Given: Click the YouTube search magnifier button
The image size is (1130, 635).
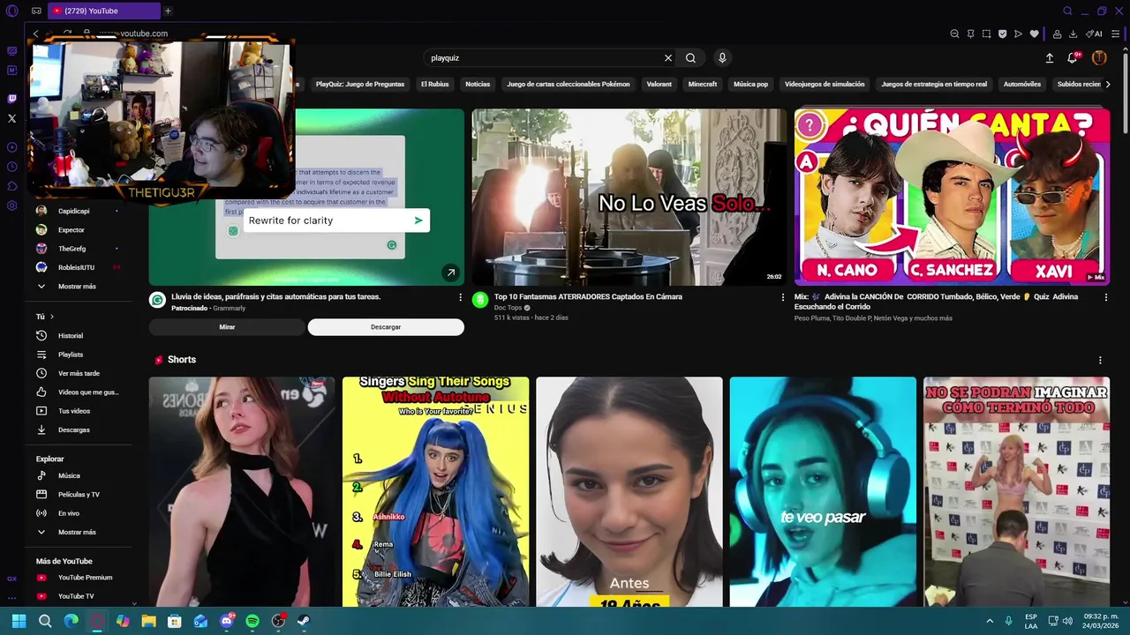Looking at the screenshot, I should click(x=690, y=57).
